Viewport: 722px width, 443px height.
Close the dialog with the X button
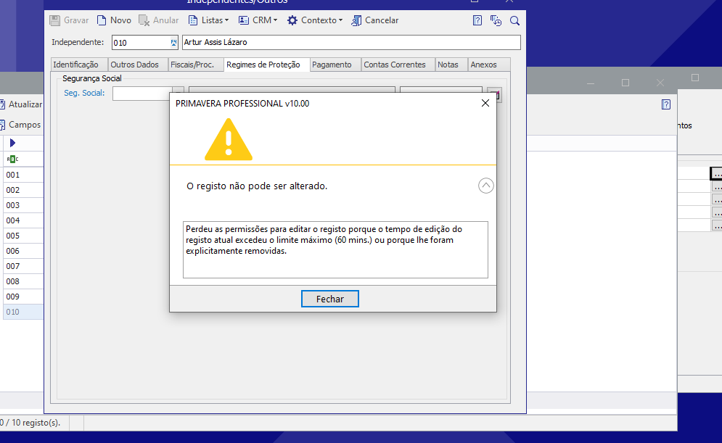pyautogui.click(x=485, y=103)
